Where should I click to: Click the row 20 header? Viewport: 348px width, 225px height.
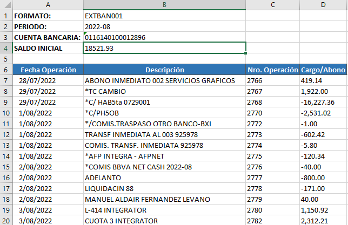[x=5, y=220]
